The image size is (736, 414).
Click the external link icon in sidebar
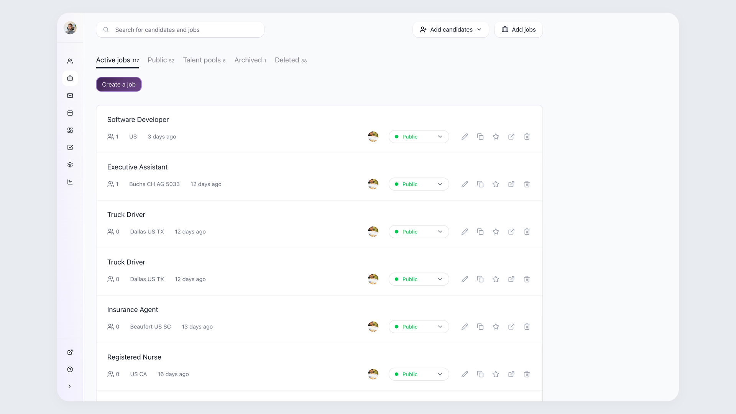click(x=70, y=352)
